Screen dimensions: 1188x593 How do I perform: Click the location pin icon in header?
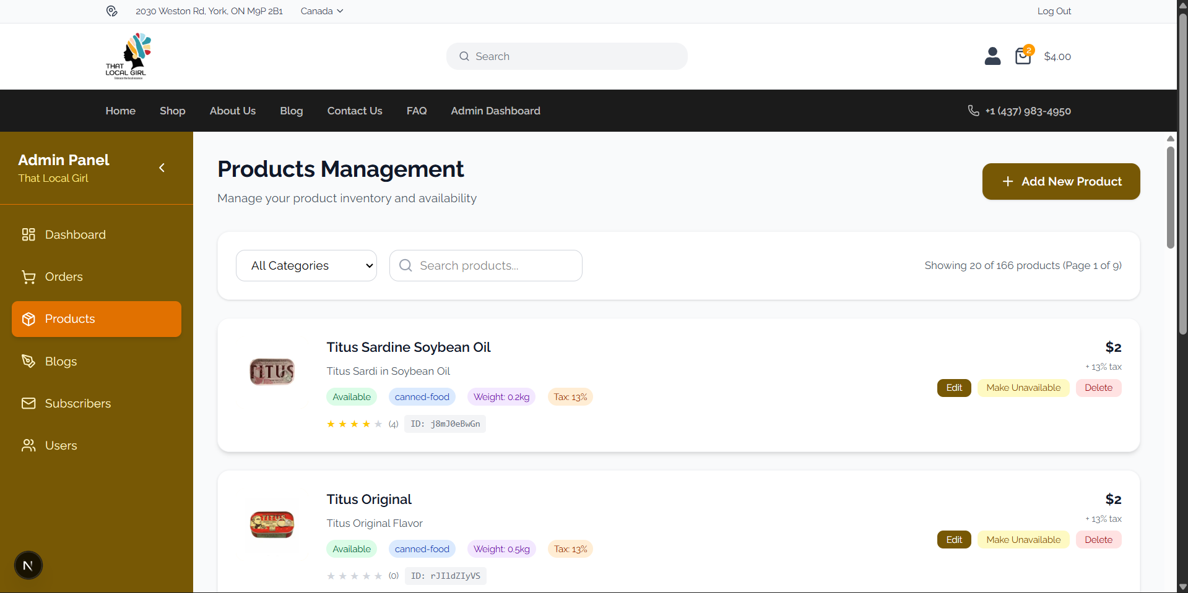[111, 11]
